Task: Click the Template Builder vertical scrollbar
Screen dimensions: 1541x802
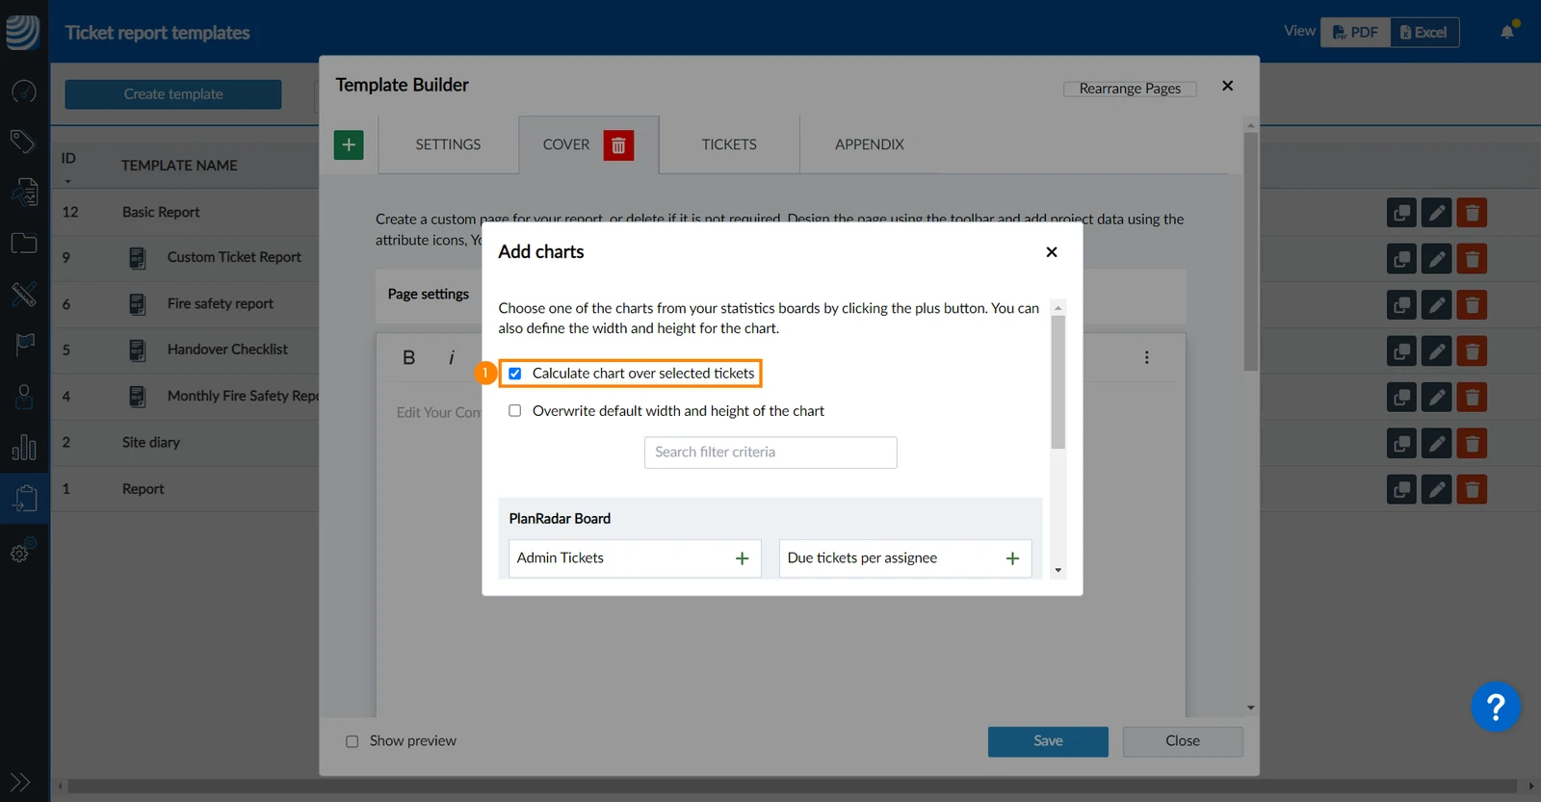Action: tap(1250, 252)
